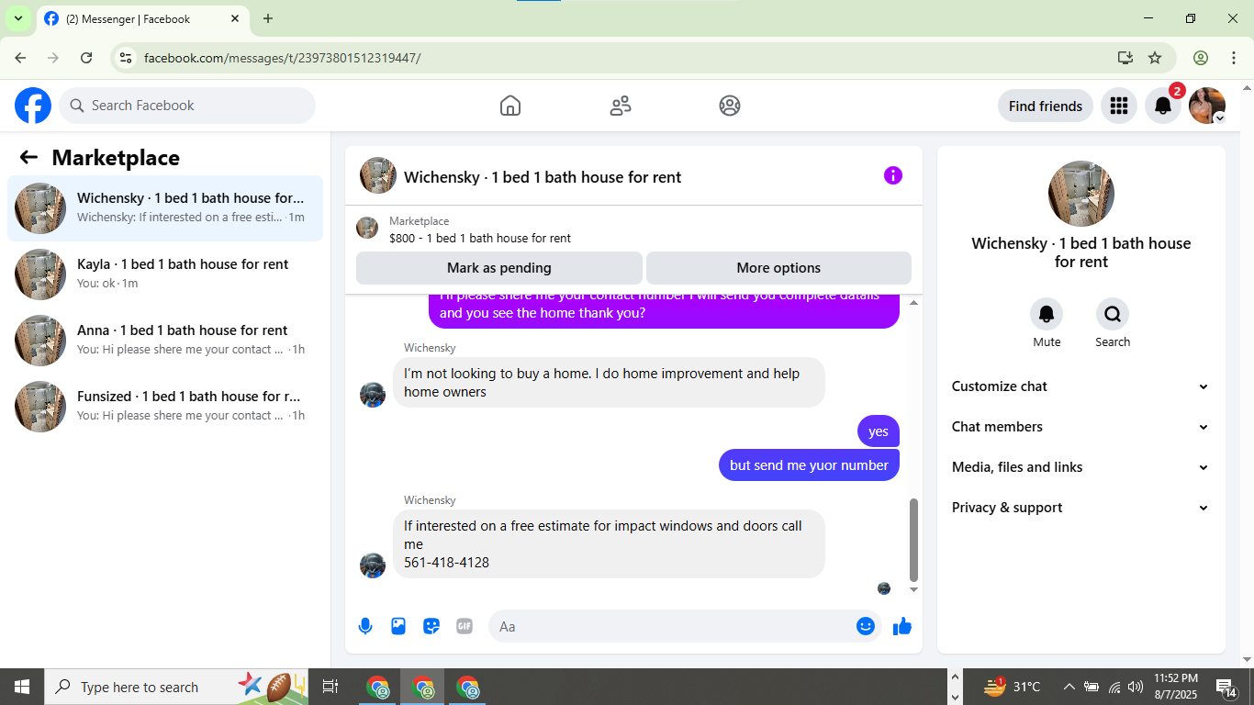Open Anna conversation in list
The image size is (1254, 705).
[x=165, y=341]
